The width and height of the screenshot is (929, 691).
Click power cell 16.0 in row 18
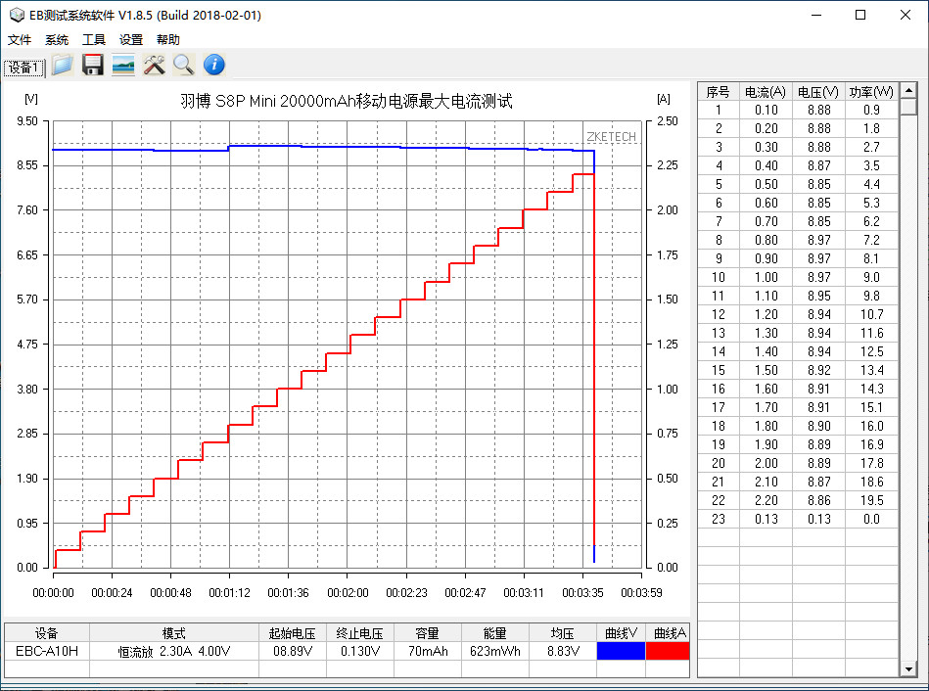point(871,426)
